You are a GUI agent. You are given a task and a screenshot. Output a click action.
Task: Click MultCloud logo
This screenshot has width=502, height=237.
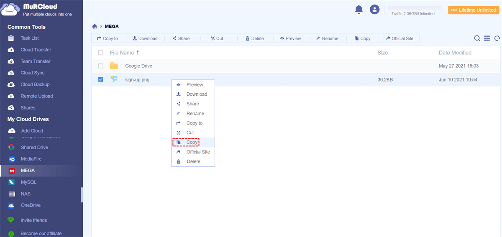36,9
